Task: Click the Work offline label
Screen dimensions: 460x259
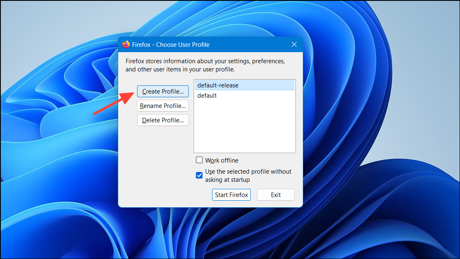Action: [x=222, y=160]
